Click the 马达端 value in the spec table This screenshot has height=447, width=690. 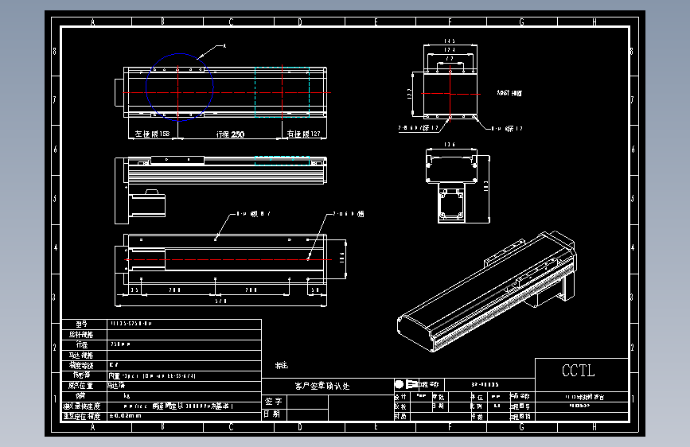tap(117, 386)
